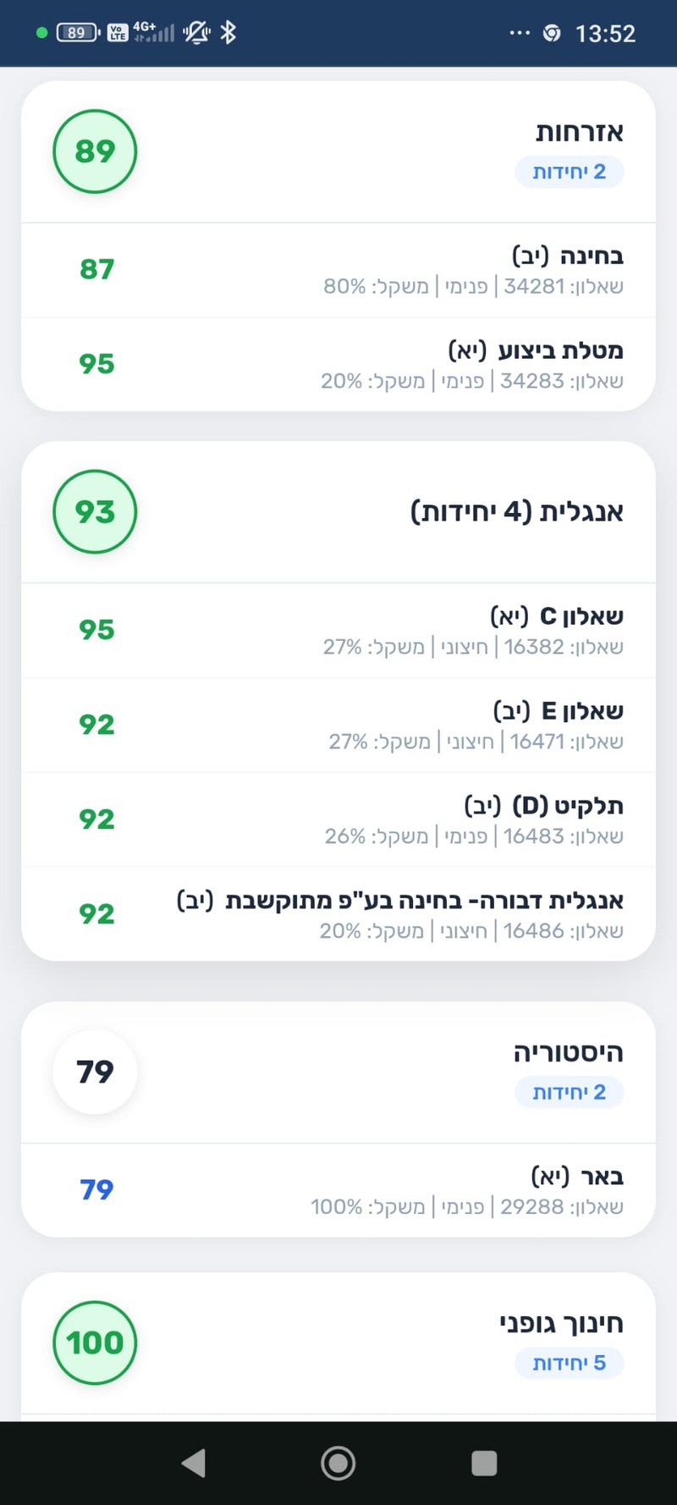Select the green 89 grade circle for אזרחות

coord(94,151)
